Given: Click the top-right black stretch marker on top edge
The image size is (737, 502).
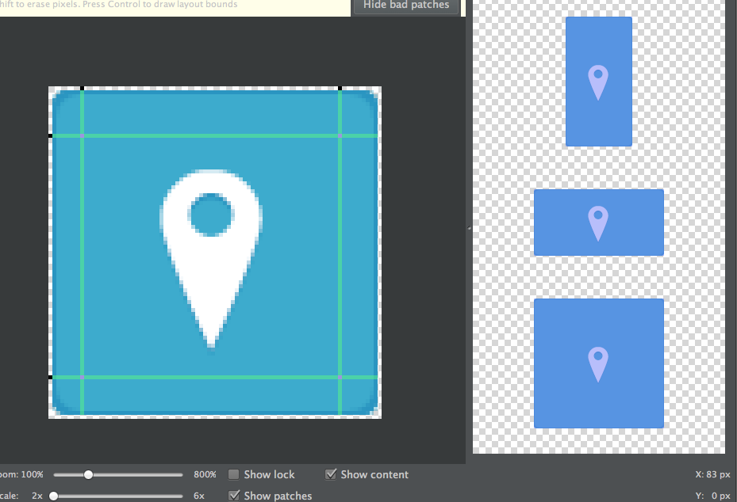Looking at the screenshot, I should click(340, 88).
